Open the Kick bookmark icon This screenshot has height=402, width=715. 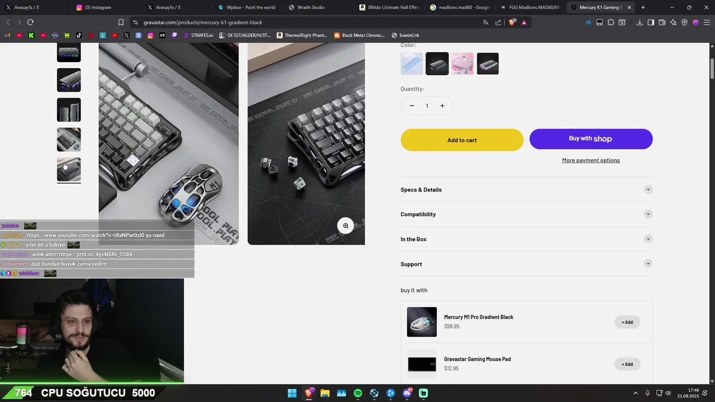coord(31,35)
